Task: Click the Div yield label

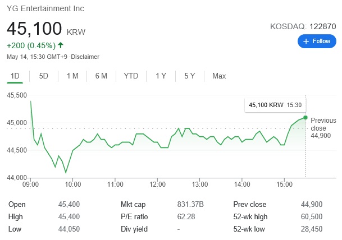Action: pos(134,229)
